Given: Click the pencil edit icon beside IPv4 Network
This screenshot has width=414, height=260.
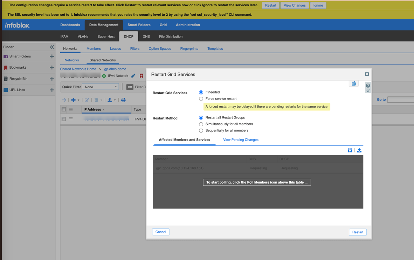Looking at the screenshot, I should [133, 76].
